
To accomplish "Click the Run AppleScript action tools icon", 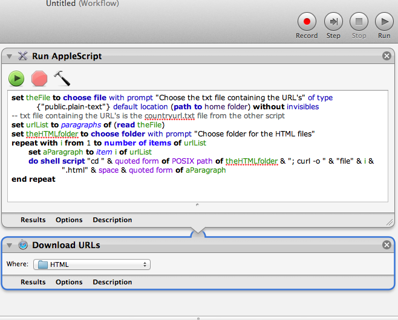I will pyautogui.click(x=22, y=56).
